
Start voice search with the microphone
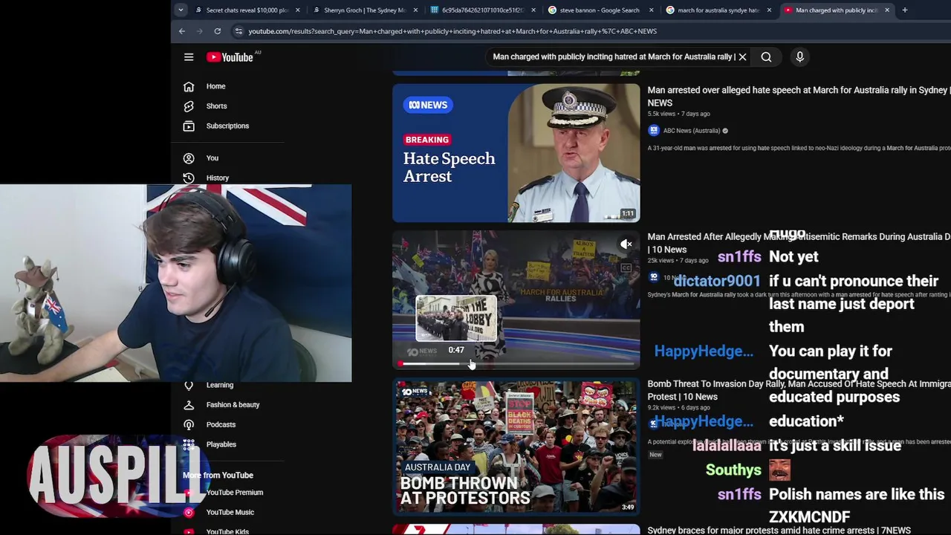(x=799, y=56)
